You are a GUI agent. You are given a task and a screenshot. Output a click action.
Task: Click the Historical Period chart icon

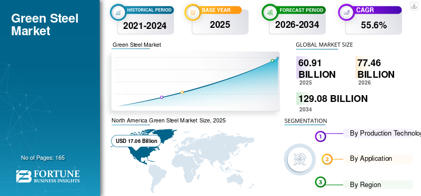pyautogui.click(x=118, y=12)
